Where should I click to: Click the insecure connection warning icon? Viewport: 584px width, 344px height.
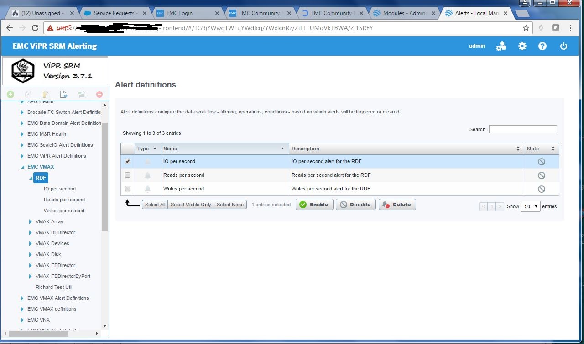coord(49,28)
